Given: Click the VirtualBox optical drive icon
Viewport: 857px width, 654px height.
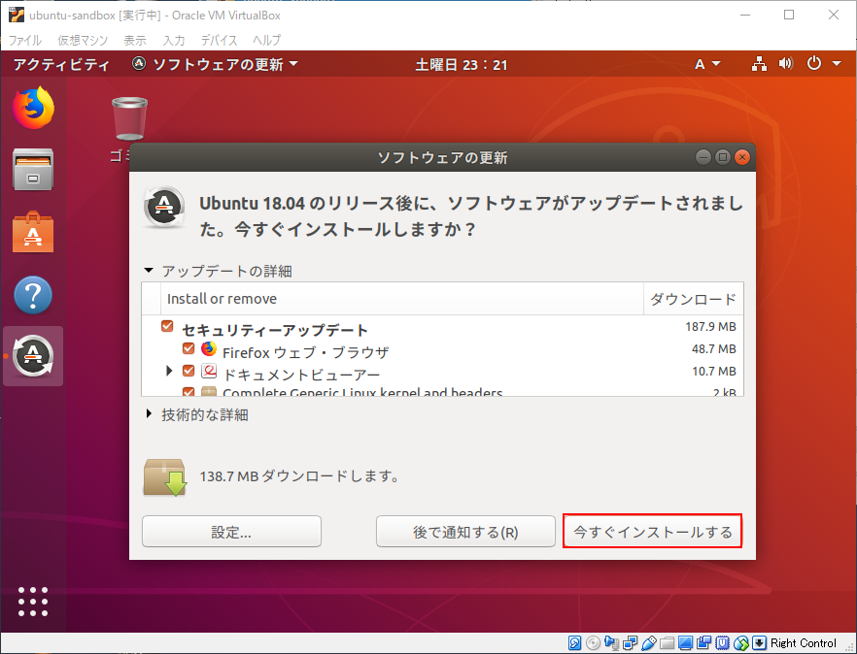Looking at the screenshot, I should (x=593, y=643).
